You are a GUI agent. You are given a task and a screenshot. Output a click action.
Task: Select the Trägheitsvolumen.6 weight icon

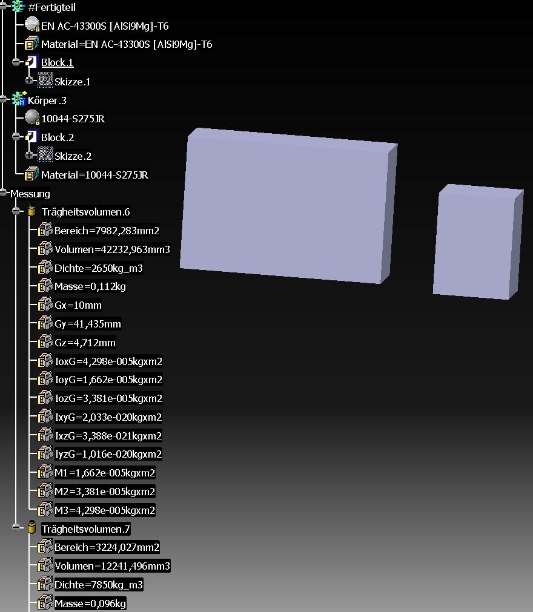(x=32, y=211)
